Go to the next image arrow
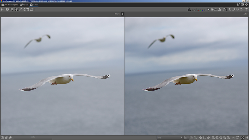 [x=208, y=138]
